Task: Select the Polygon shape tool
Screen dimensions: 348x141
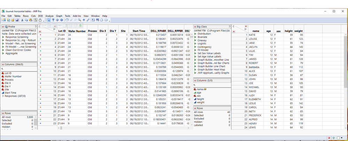Action: tap(102, 20)
